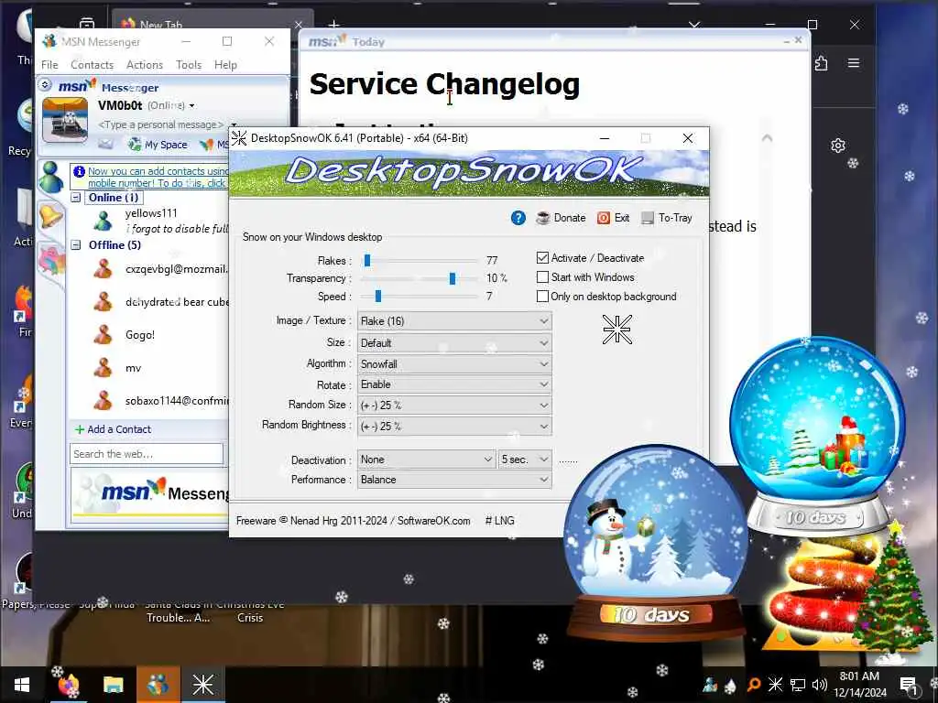
Task: Open the 5 sec. deactivation time dropdown
Action: (x=525, y=460)
